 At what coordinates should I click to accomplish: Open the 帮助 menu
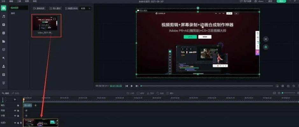pos(35,1)
